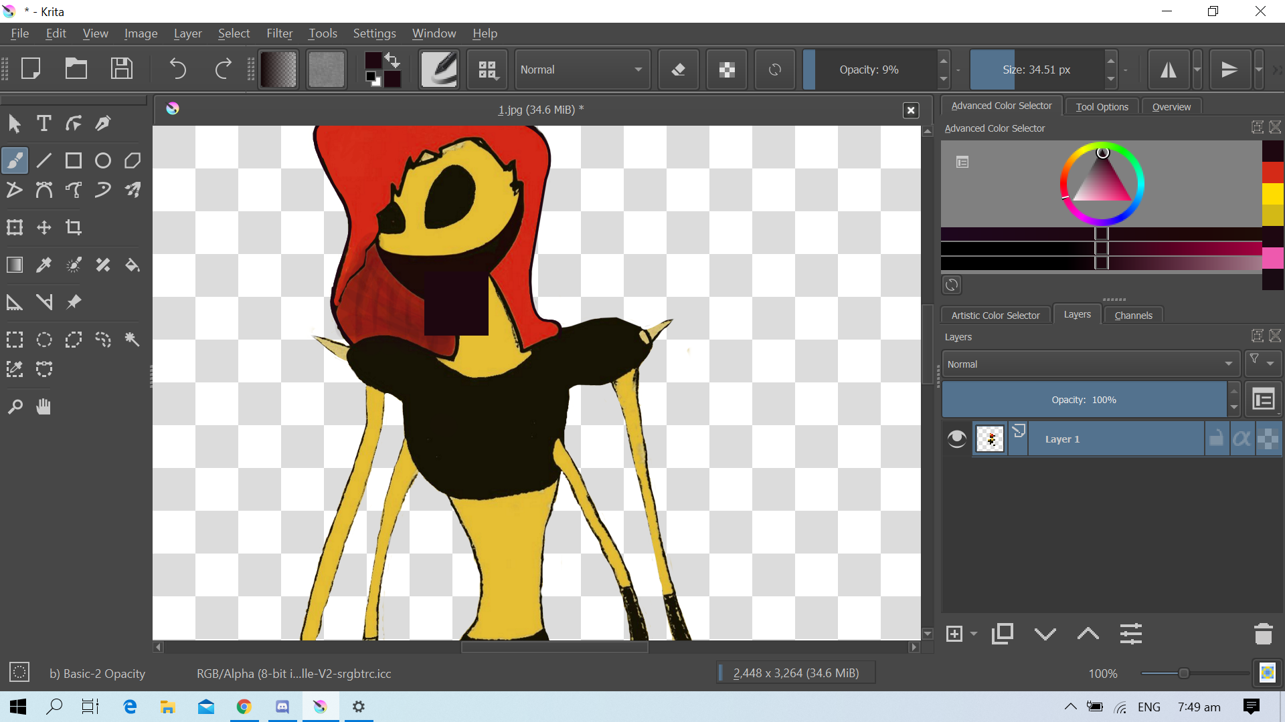Select the Calligraphy tool
Screen dimensions: 1285x722
point(103,123)
